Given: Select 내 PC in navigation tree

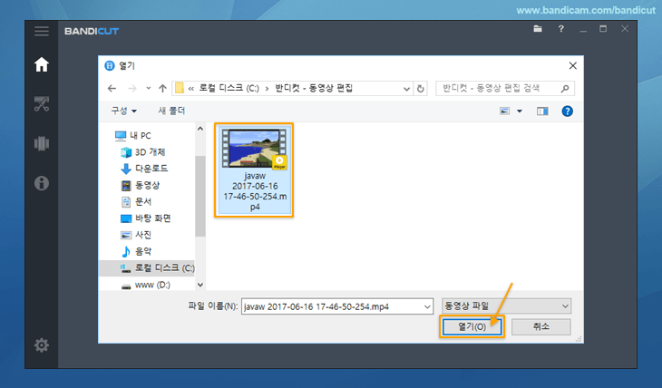Looking at the screenshot, I should click(x=133, y=135).
